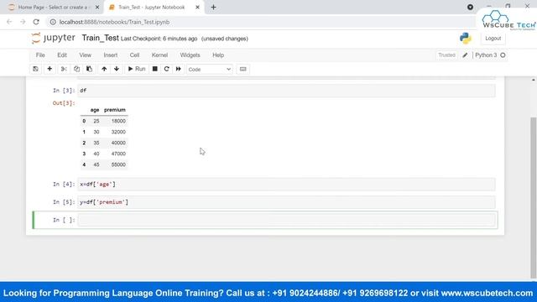Click inside the empty In [ ] cell
This screenshot has height=302, width=537.
click(x=286, y=220)
